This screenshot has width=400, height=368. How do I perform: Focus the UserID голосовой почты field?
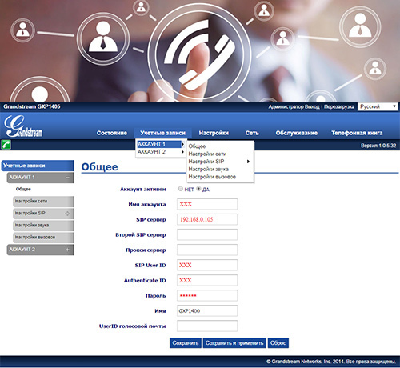(207, 326)
